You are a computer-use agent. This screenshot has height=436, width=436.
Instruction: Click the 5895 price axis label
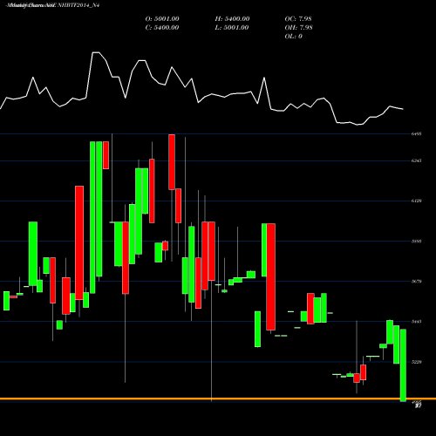coord(416,241)
